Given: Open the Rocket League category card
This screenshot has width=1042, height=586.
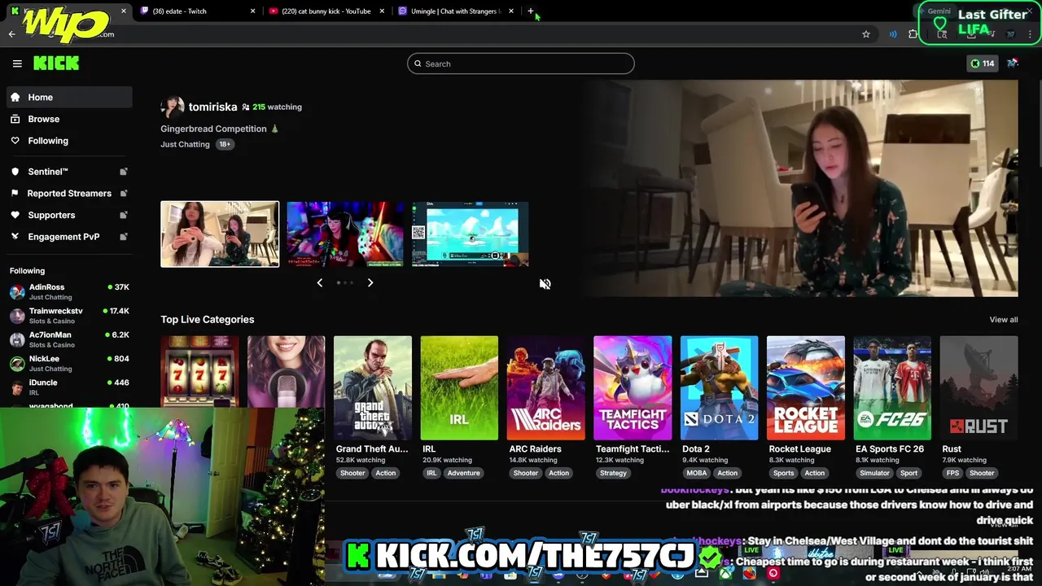Looking at the screenshot, I should click(806, 388).
